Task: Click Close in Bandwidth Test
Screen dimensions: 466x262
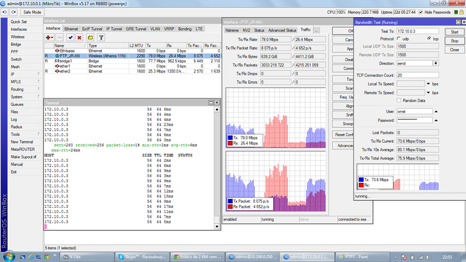Action: tap(454, 50)
